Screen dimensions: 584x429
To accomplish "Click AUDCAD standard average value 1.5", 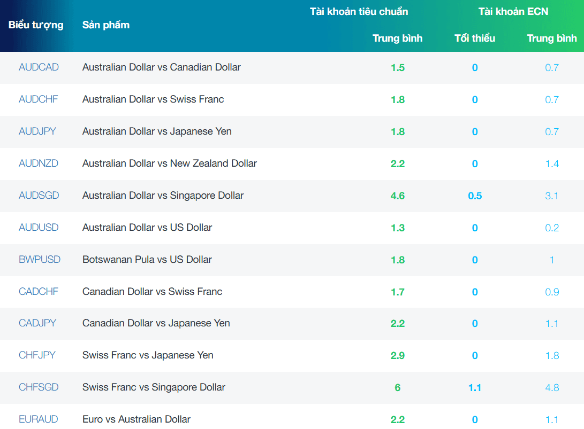I will 397,68.
